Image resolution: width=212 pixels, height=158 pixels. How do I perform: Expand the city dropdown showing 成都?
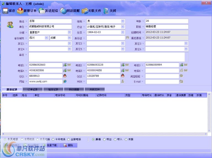[69, 38]
